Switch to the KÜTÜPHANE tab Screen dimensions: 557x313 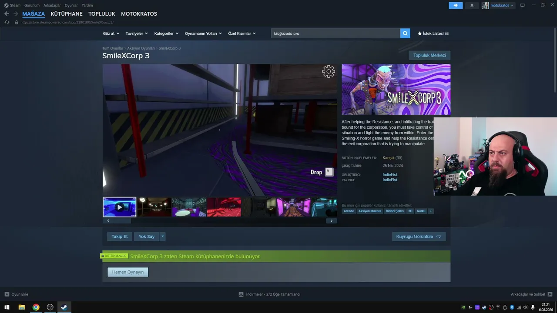point(67,14)
